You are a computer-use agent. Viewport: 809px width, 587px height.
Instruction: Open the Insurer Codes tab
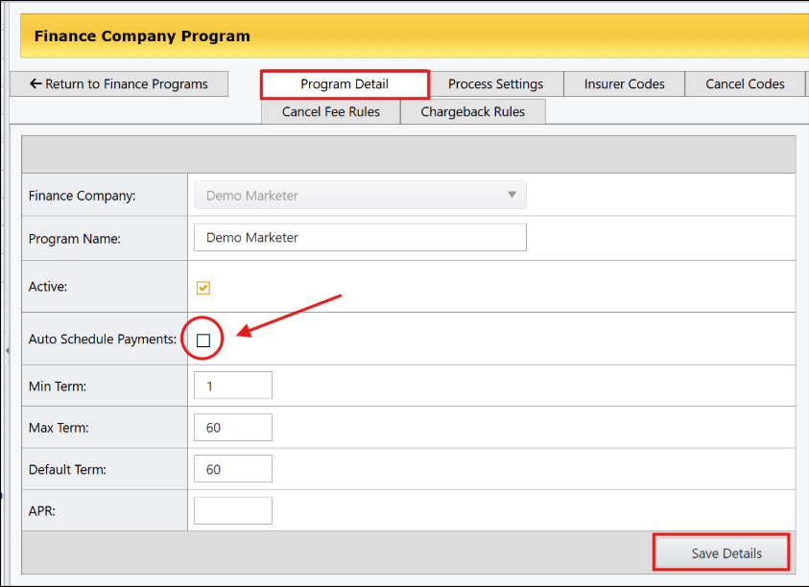(x=624, y=84)
